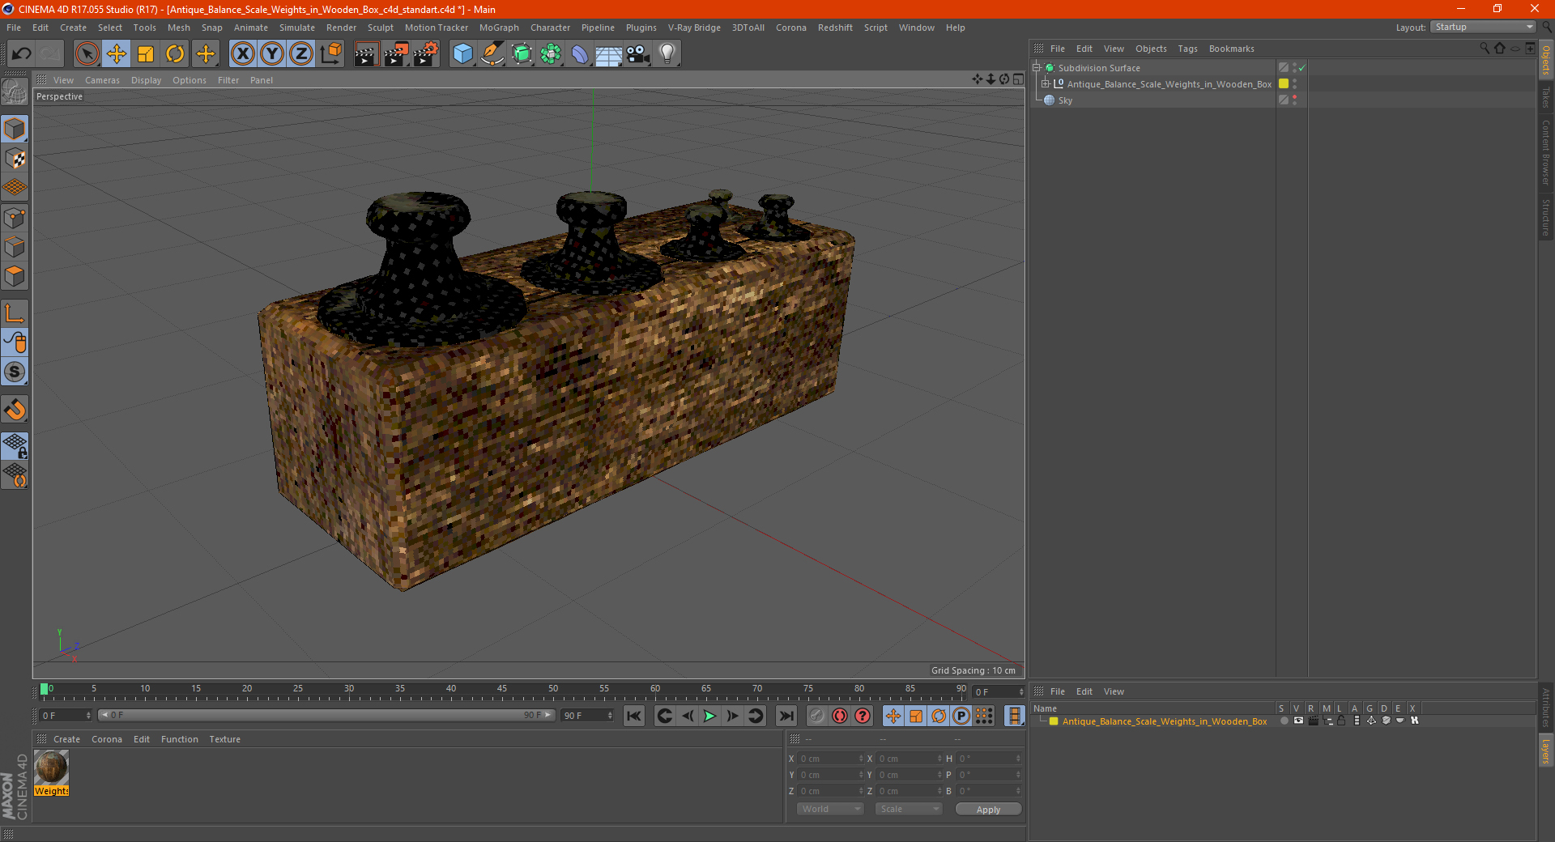
Task: Click yellow layer swatch in Object Manager
Action: (x=1284, y=84)
